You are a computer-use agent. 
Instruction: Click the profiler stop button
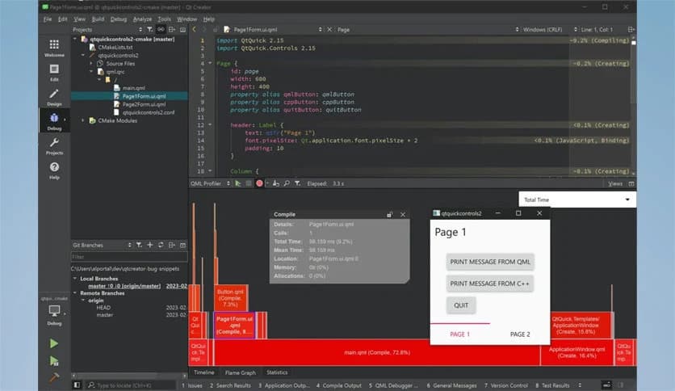tap(249, 183)
